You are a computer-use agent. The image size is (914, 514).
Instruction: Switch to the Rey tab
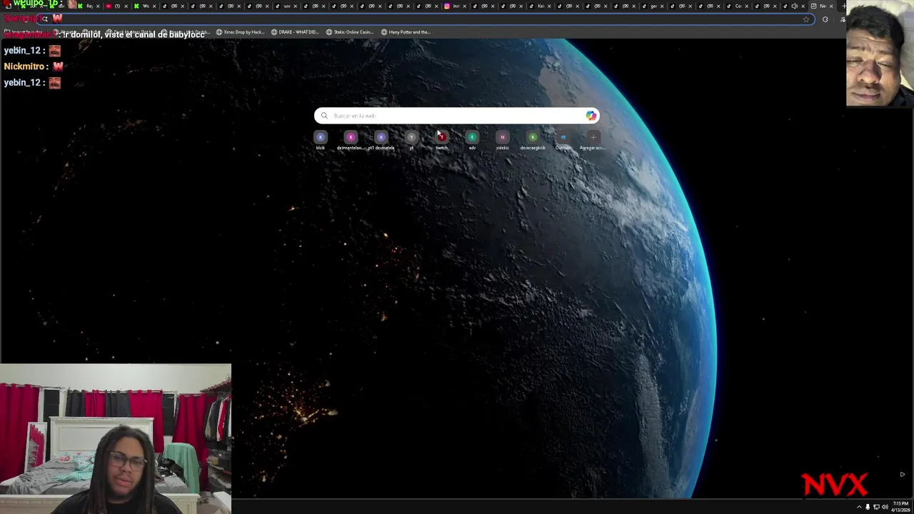89,6
